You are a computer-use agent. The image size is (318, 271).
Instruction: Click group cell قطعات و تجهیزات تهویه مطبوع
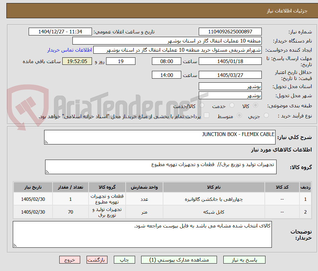pyautogui.click(x=107, y=199)
